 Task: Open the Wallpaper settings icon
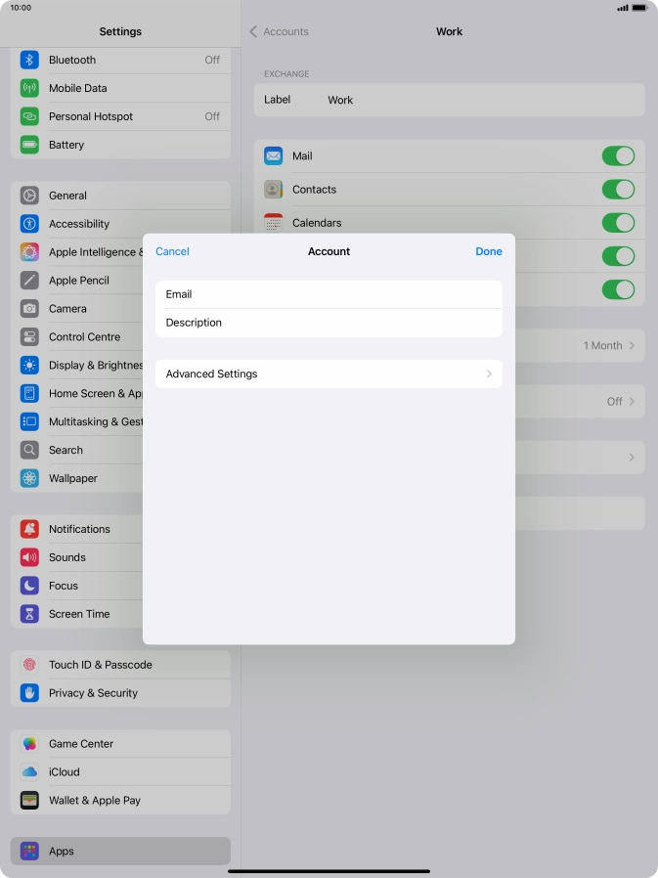[x=29, y=479]
